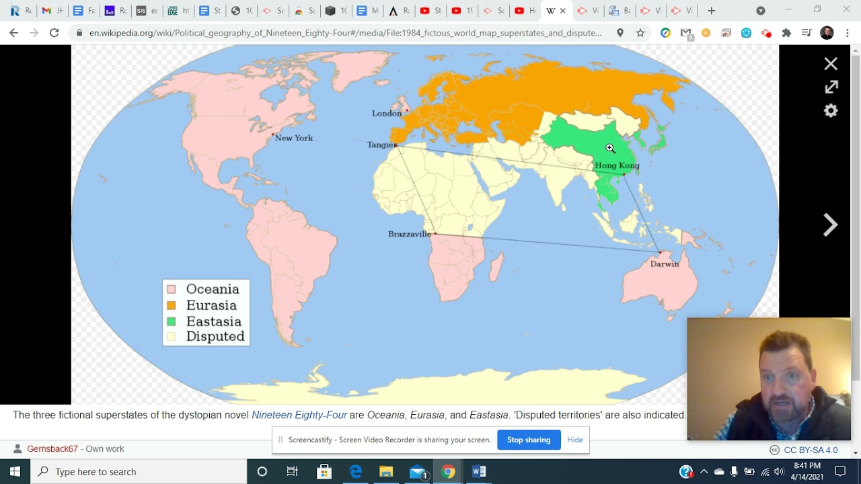This screenshot has height=484, width=861.
Task: Click the address bar URL field
Action: 346,33
